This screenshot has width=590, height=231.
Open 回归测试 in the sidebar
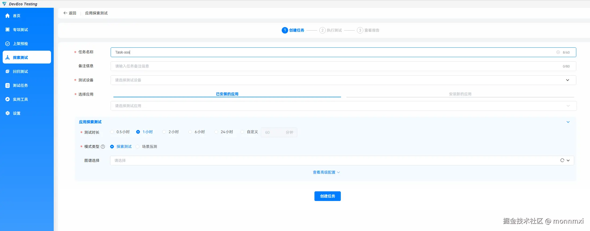tap(27, 72)
